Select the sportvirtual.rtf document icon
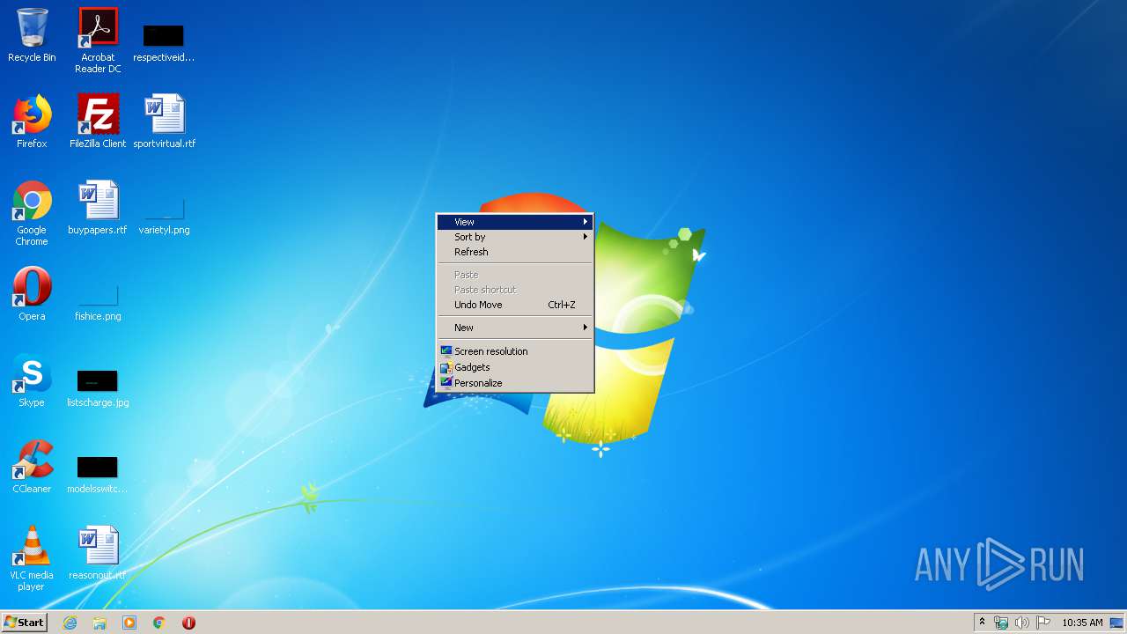This screenshot has height=634, width=1127. pos(165,122)
